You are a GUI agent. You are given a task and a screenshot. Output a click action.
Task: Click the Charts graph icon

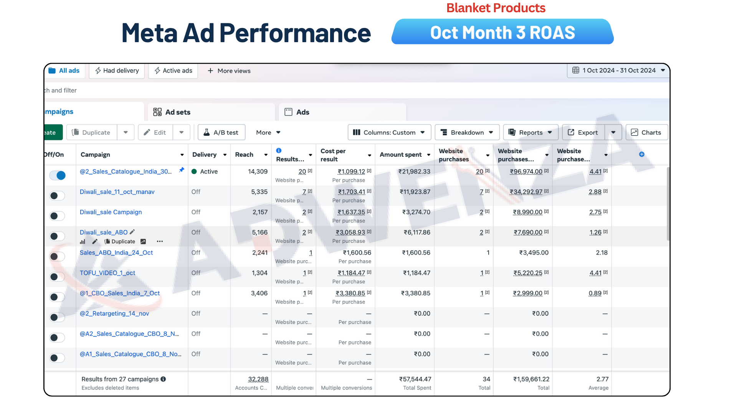coord(635,132)
